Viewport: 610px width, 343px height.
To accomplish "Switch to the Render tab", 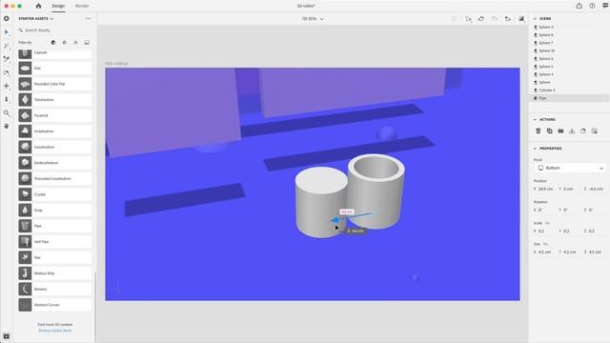I will point(82,6).
